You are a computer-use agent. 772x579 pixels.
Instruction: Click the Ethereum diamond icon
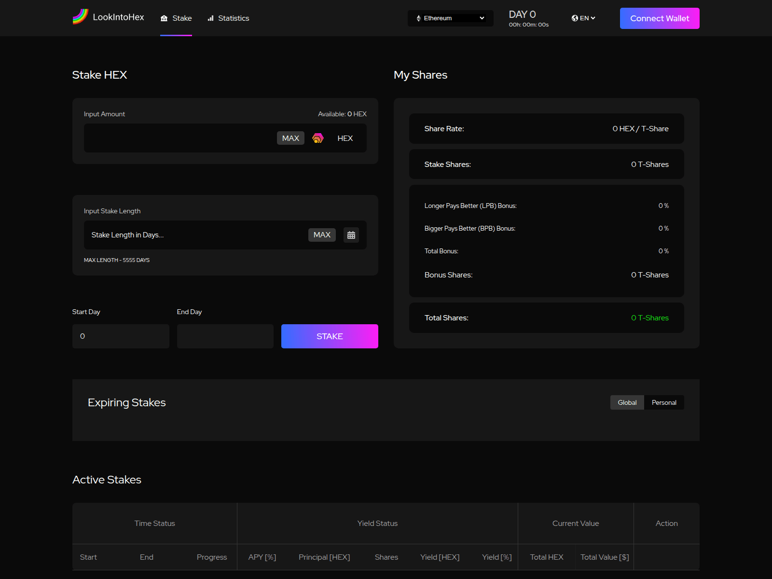click(x=418, y=18)
